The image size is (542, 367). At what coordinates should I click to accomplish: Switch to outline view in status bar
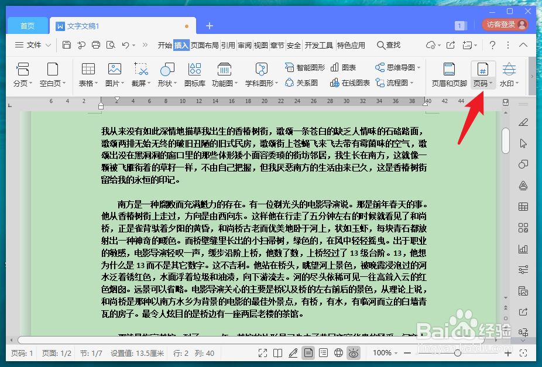(x=323, y=353)
